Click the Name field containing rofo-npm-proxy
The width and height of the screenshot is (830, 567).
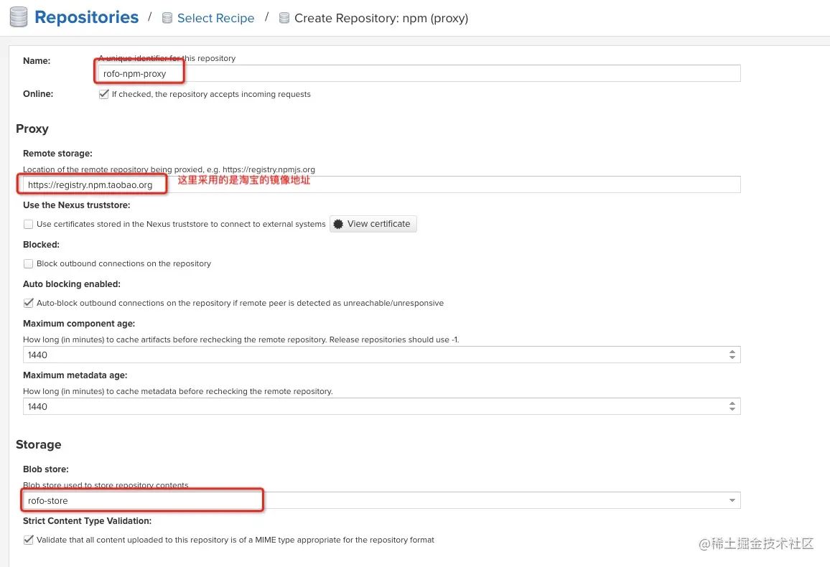419,73
